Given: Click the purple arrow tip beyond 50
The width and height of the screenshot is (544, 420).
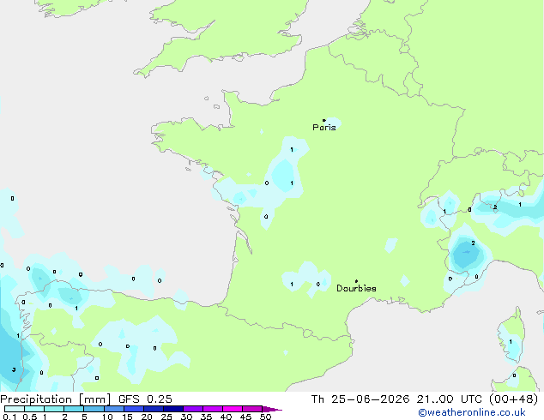Looking at the screenshot, I should (x=272, y=409).
